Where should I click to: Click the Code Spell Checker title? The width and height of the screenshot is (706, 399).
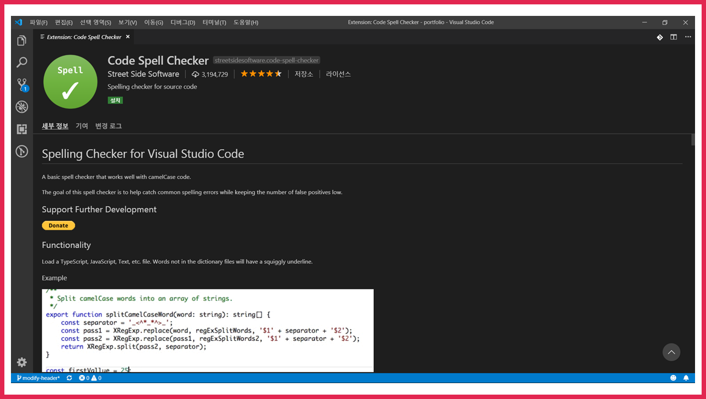coord(158,60)
